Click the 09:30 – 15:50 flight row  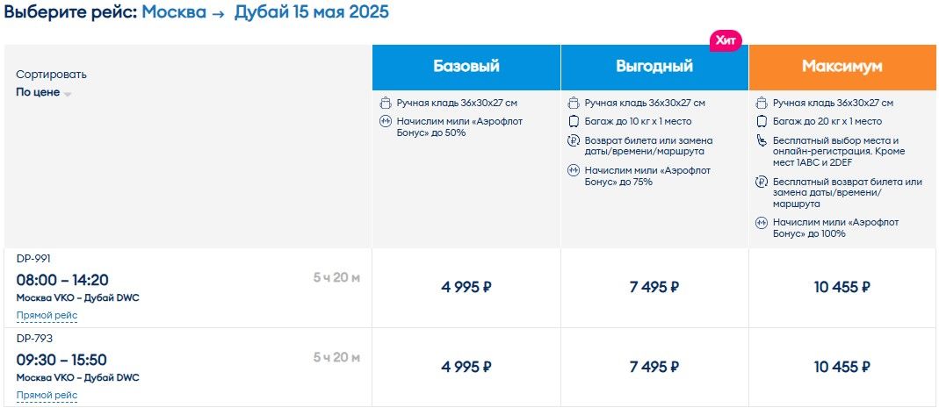pyautogui.click(x=187, y=368)
